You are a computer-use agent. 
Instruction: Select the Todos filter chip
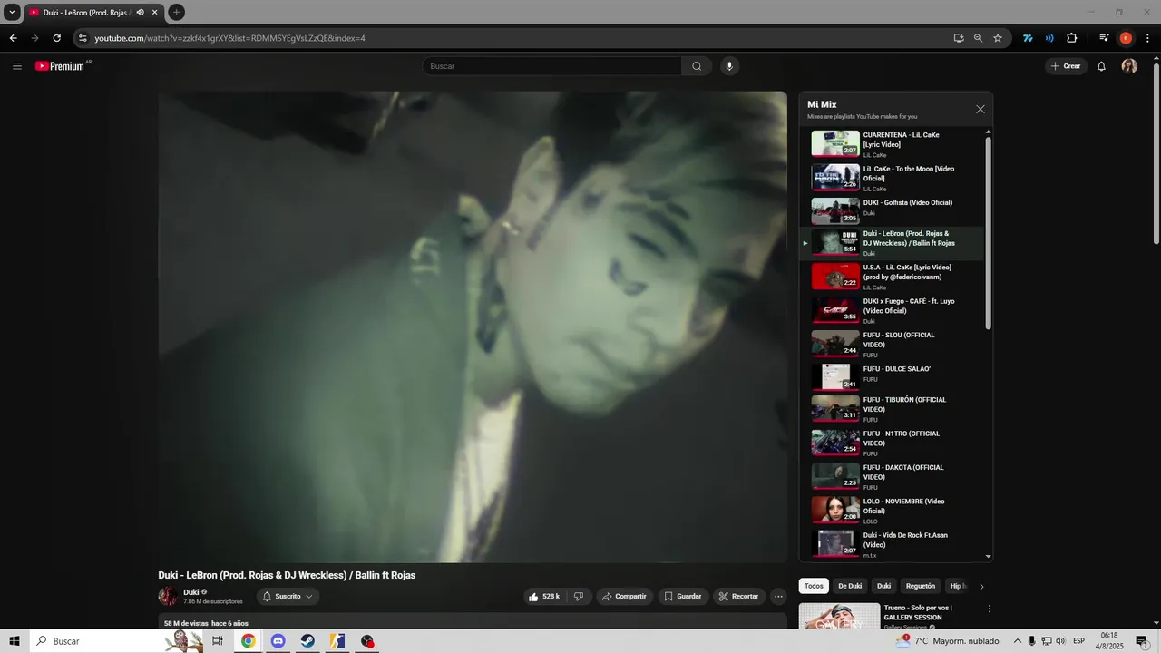(x=814, y=586)
